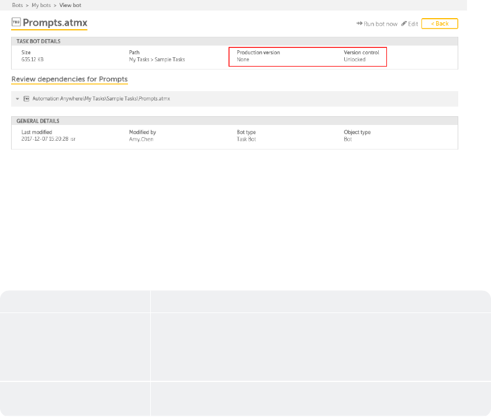Click the General Details section header
Viewport: 491px width, 417px height.
pos(37,121)
